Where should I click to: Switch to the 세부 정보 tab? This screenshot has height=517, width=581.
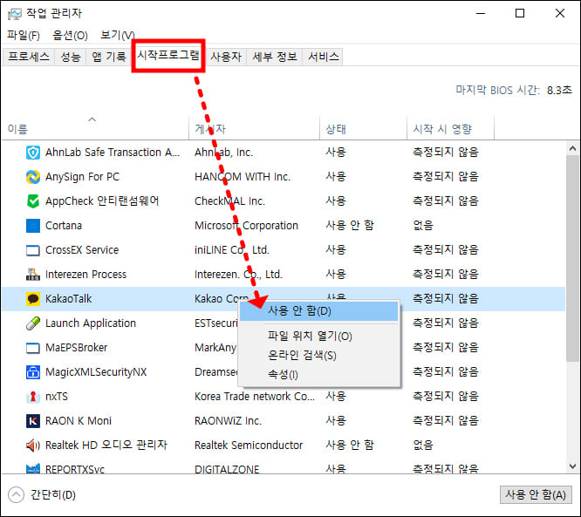coord(275,57)
